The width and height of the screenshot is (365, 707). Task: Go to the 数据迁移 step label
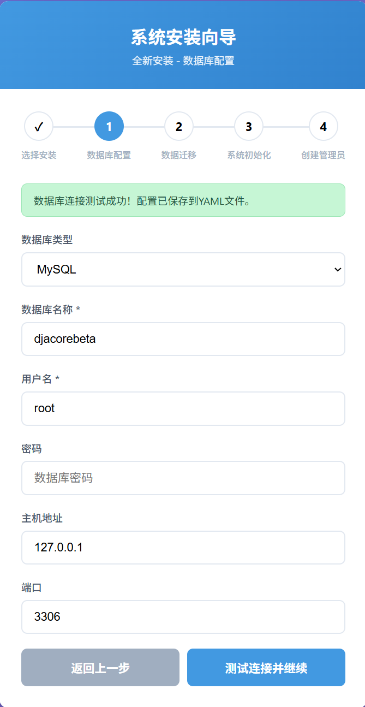(179, 156)
